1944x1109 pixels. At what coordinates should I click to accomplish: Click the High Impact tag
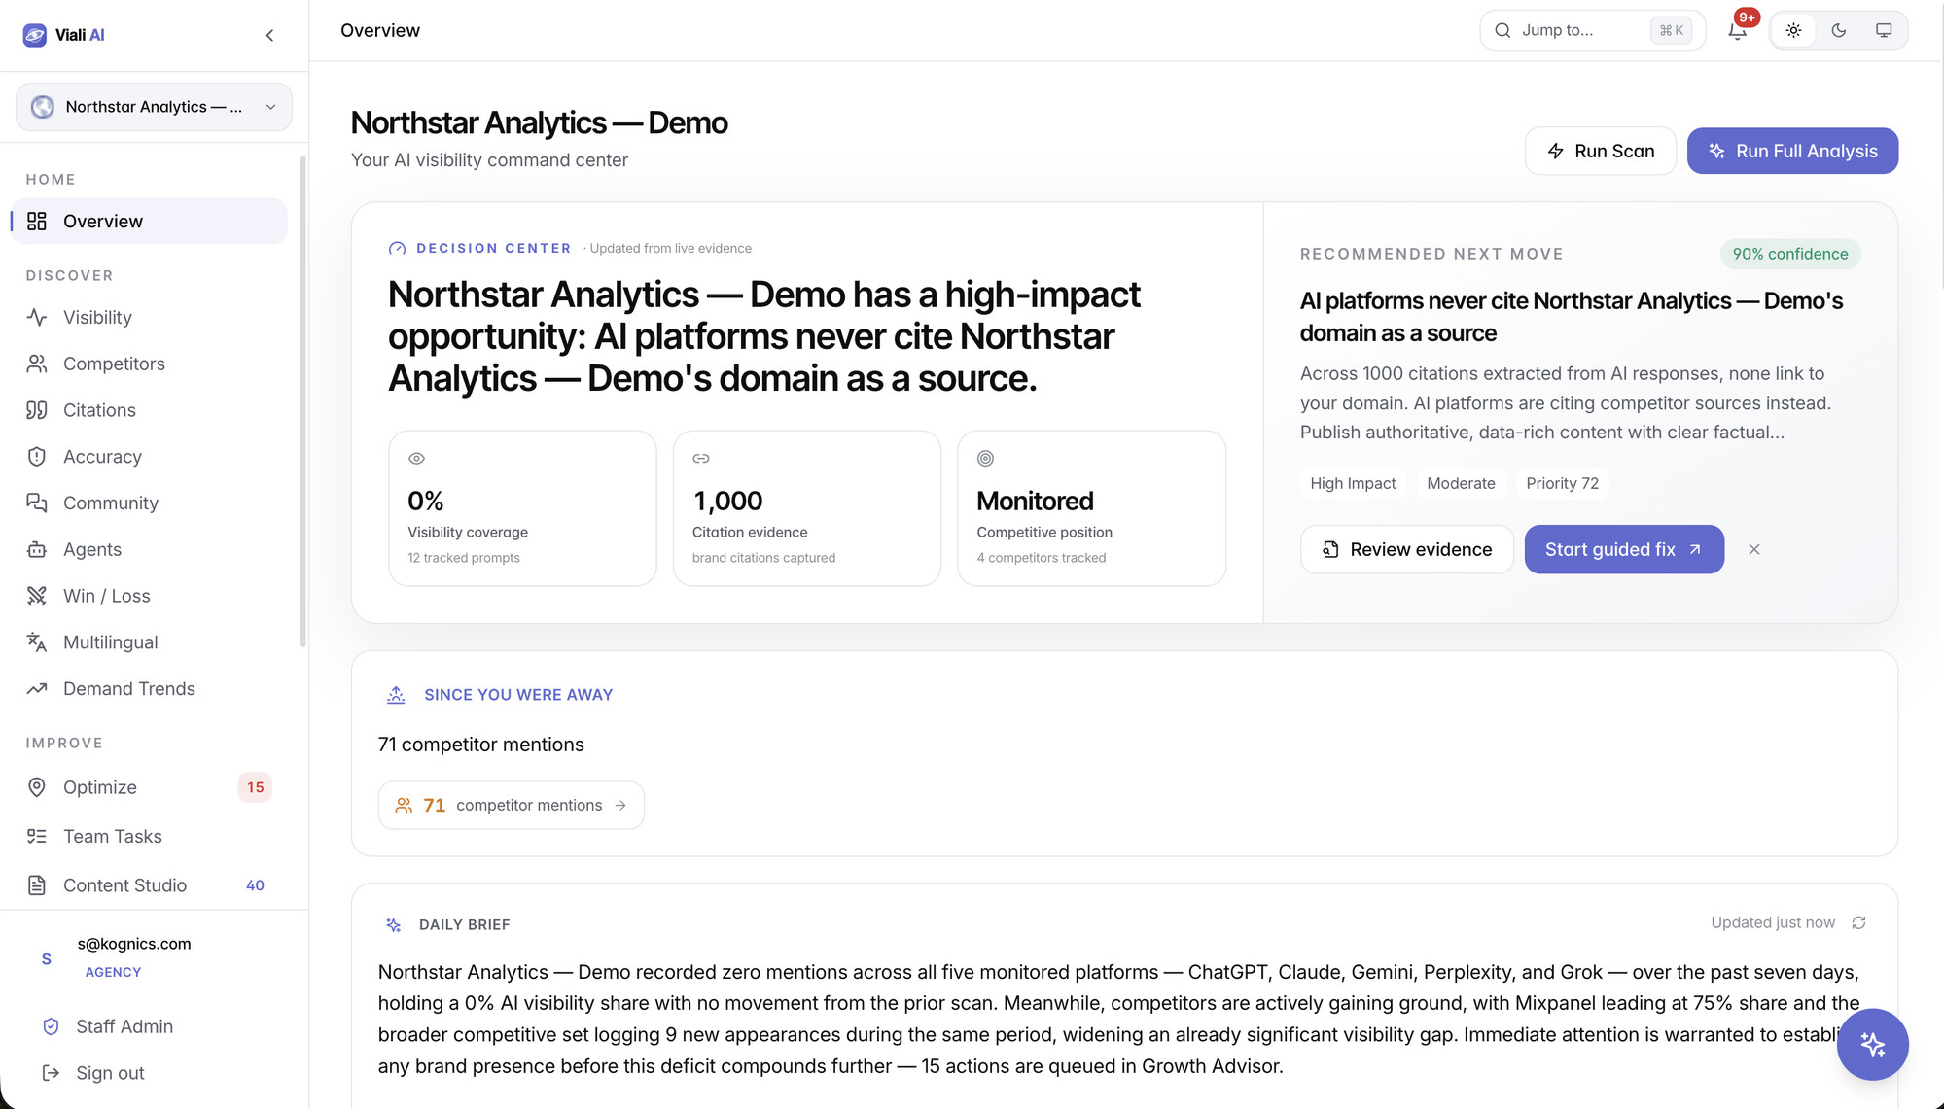click(x=1353, y=483)
